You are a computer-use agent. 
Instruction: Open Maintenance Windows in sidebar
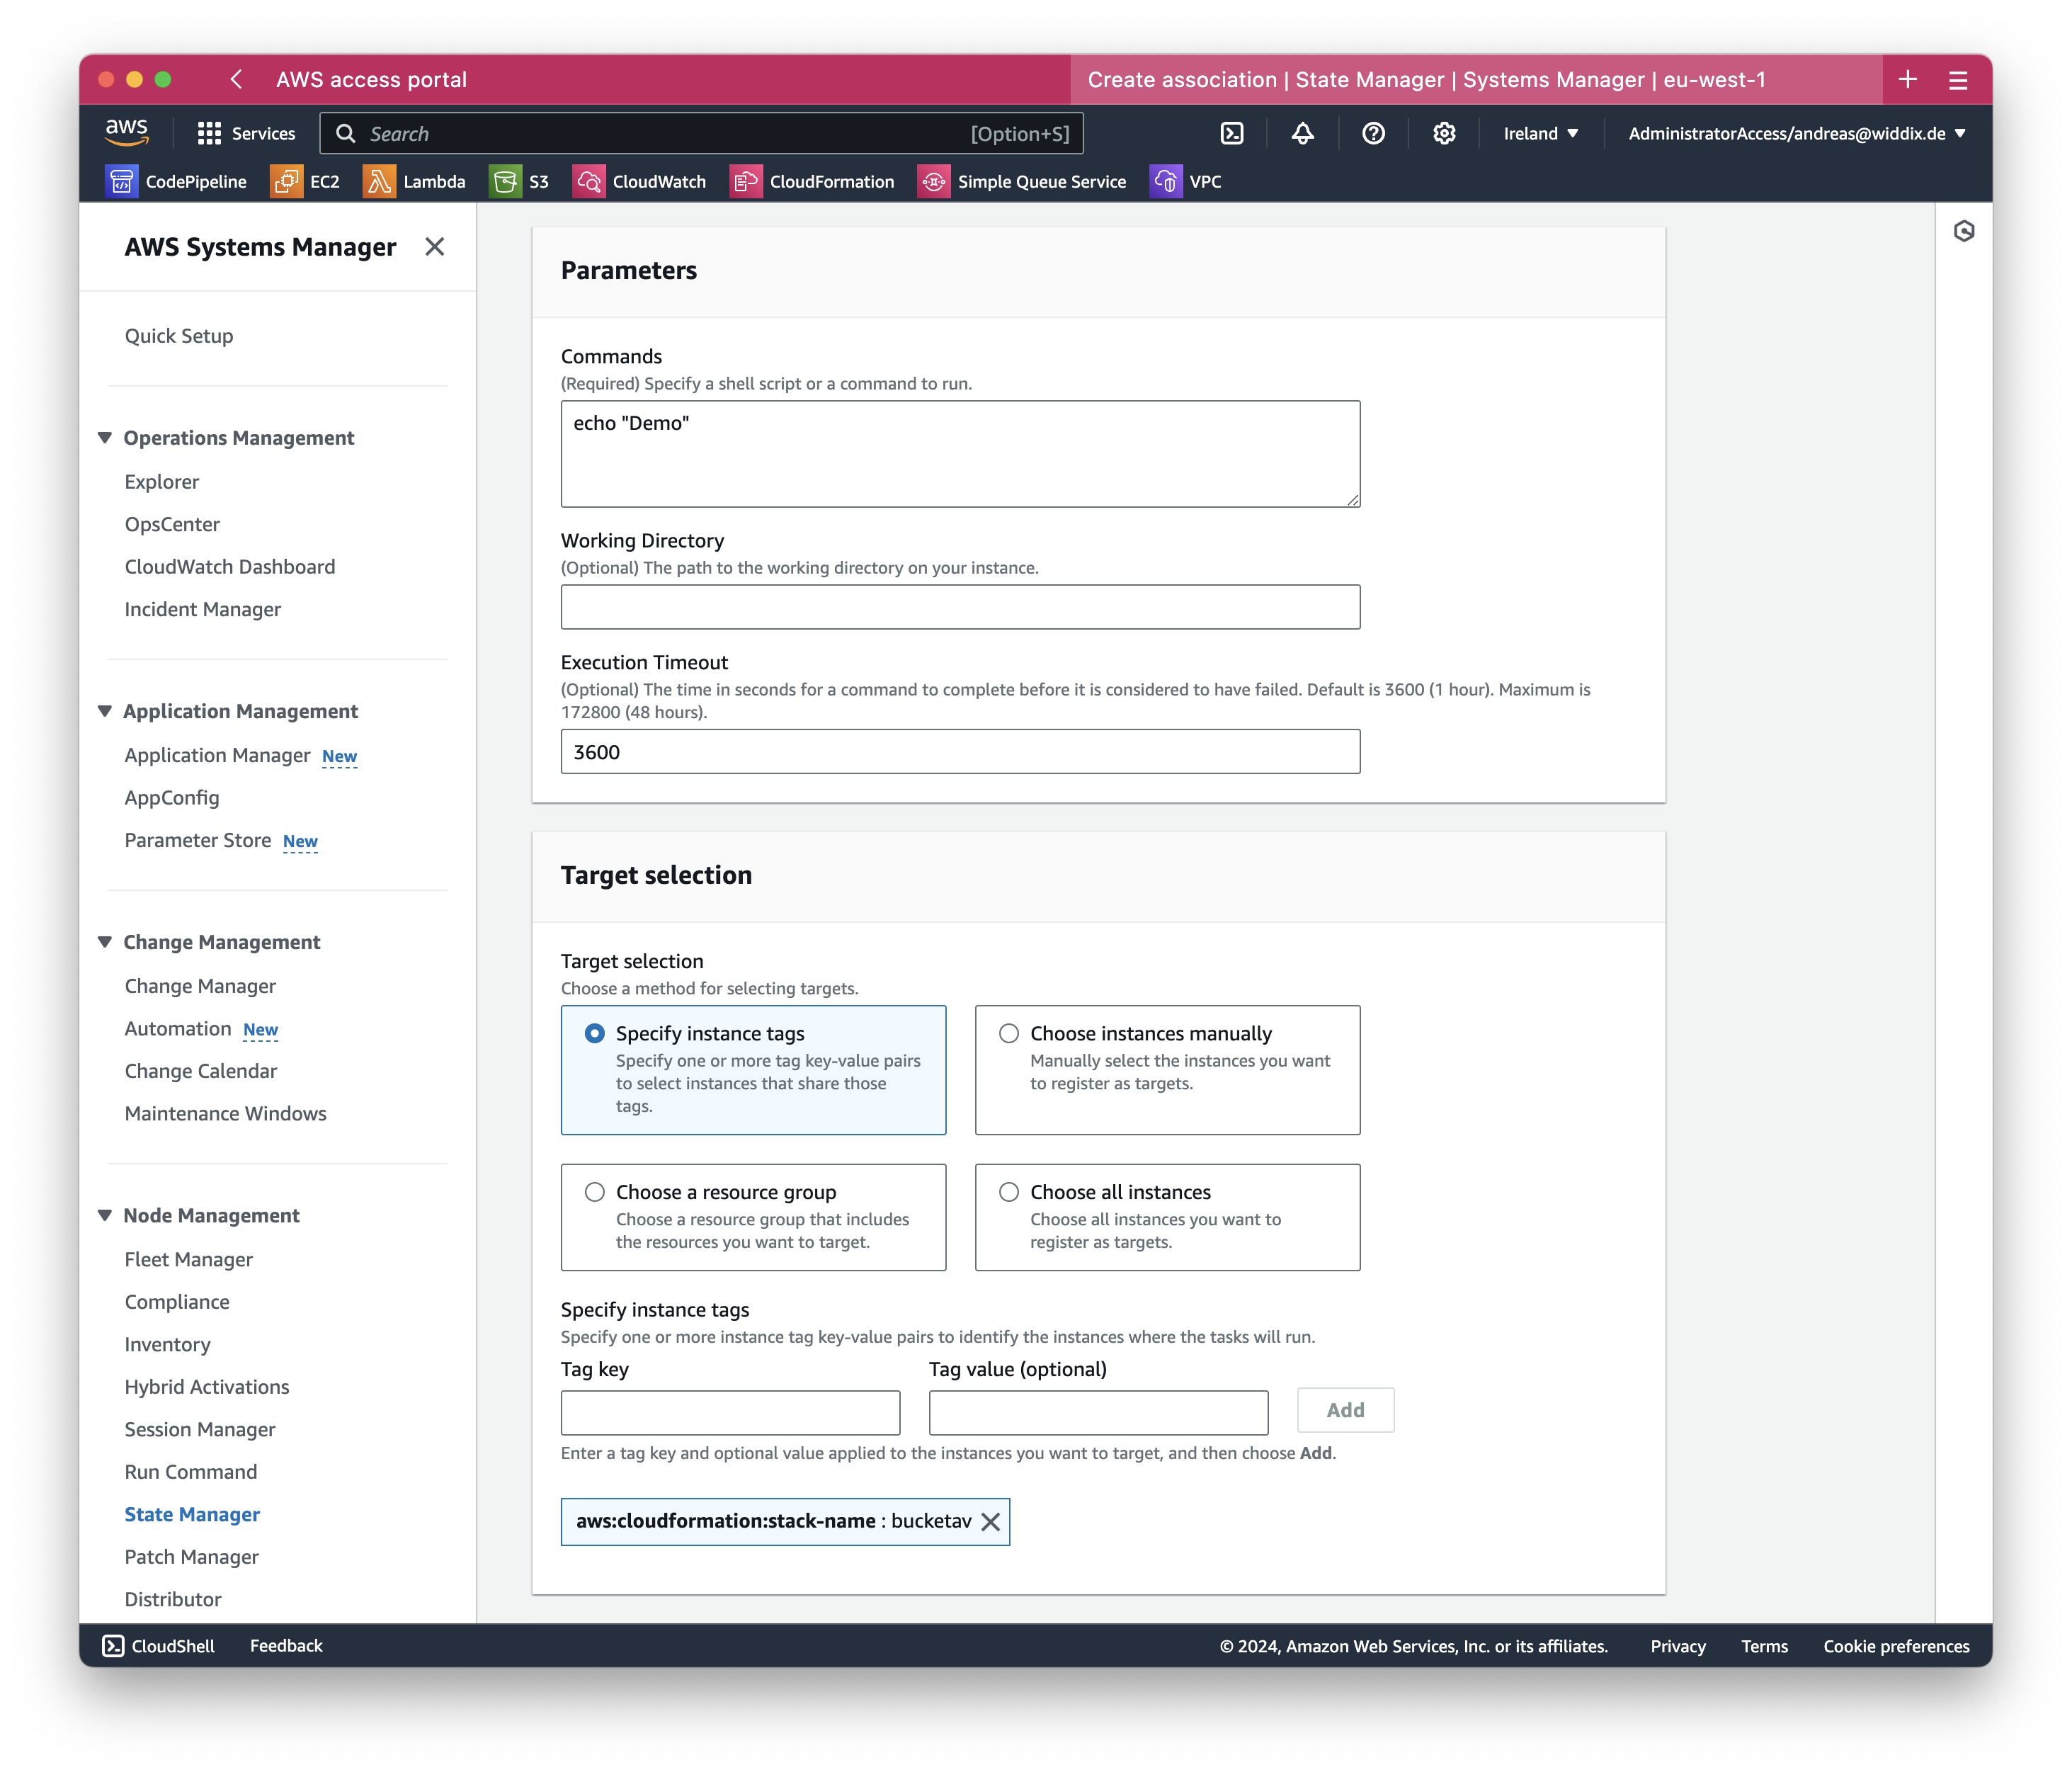tap(226, 1113)
